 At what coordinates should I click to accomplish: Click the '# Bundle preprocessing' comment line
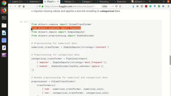click(x=69, y=78)
